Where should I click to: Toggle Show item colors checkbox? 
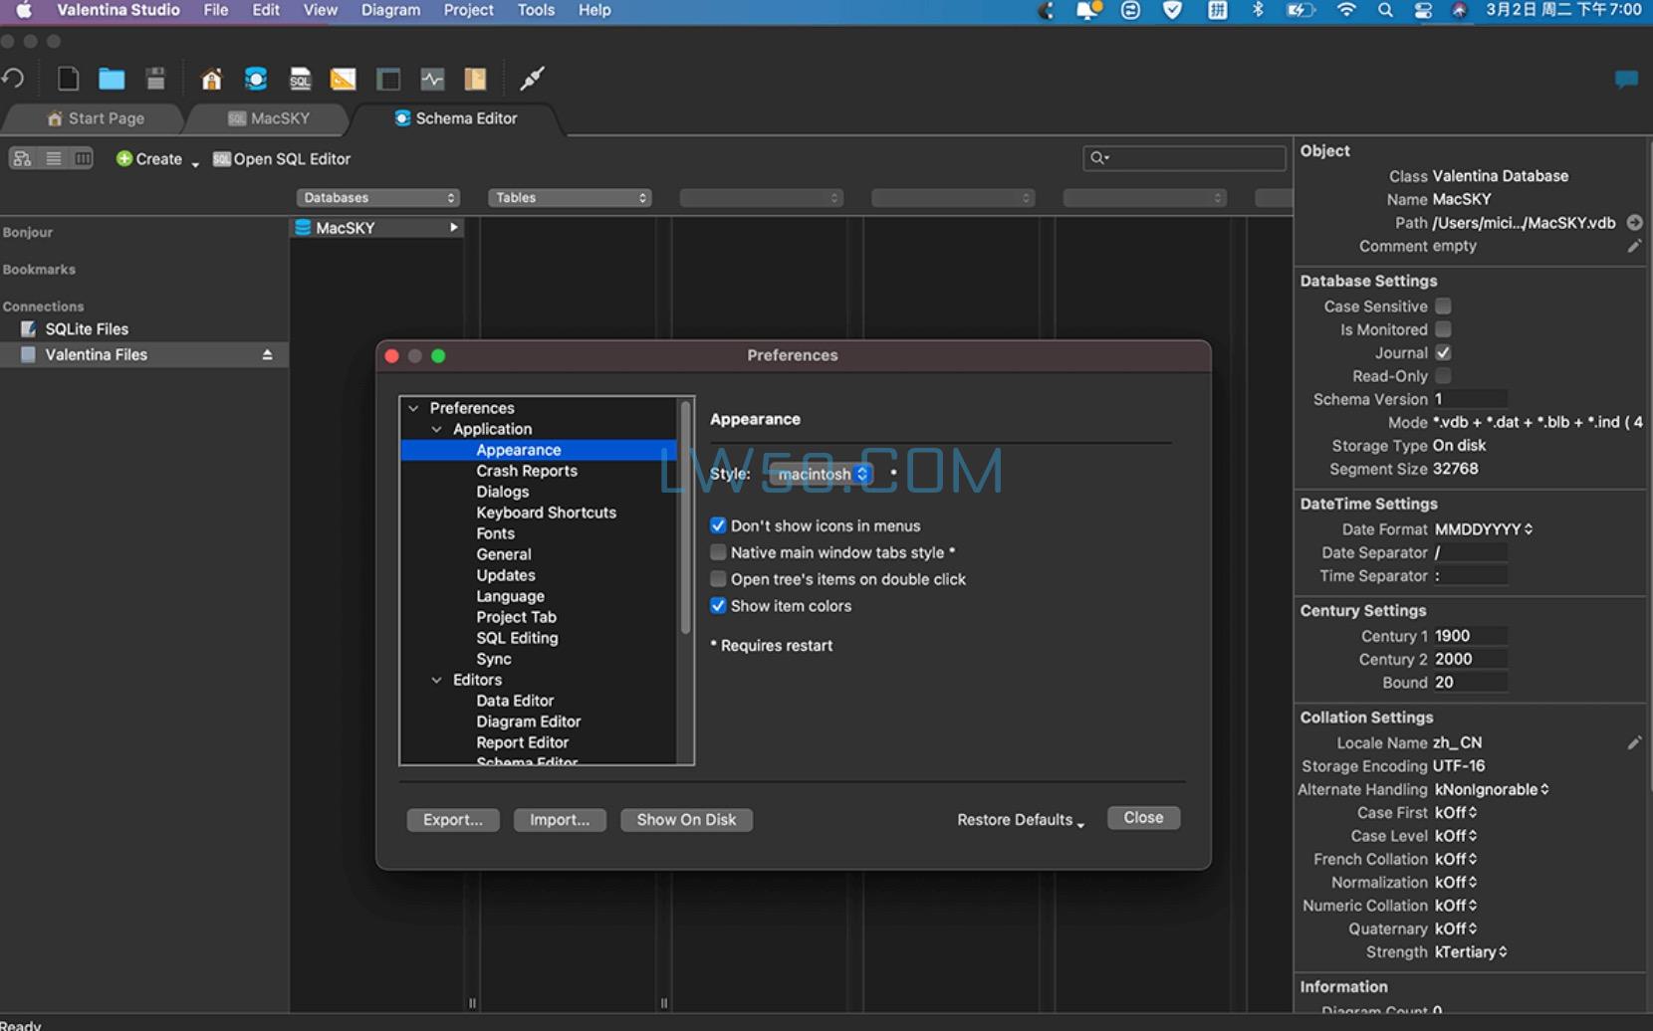pos(718,605)
